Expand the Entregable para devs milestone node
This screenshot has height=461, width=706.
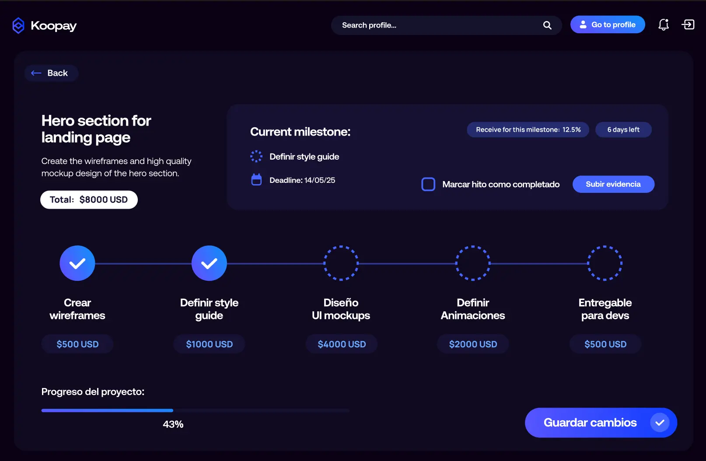605,263
